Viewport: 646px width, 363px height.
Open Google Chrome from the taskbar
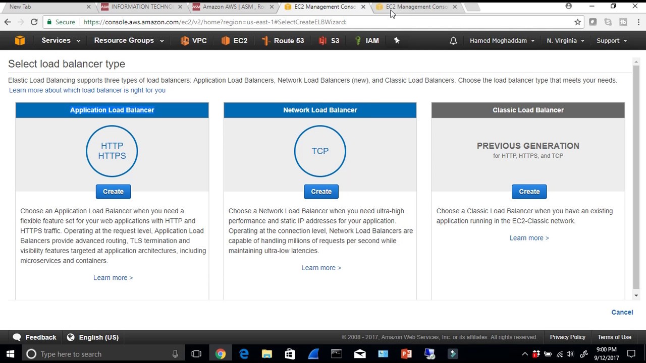[221, 354]
